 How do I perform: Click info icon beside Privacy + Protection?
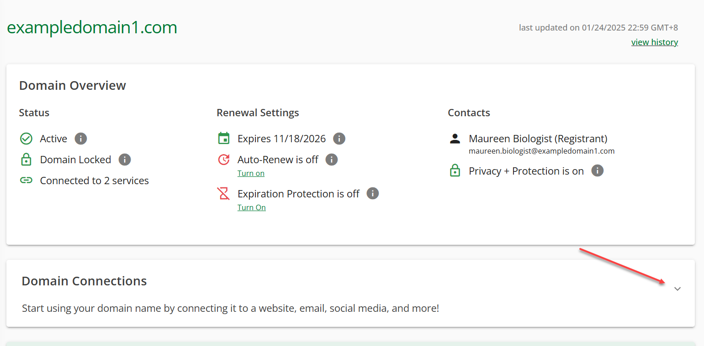[x=598, y=171]
